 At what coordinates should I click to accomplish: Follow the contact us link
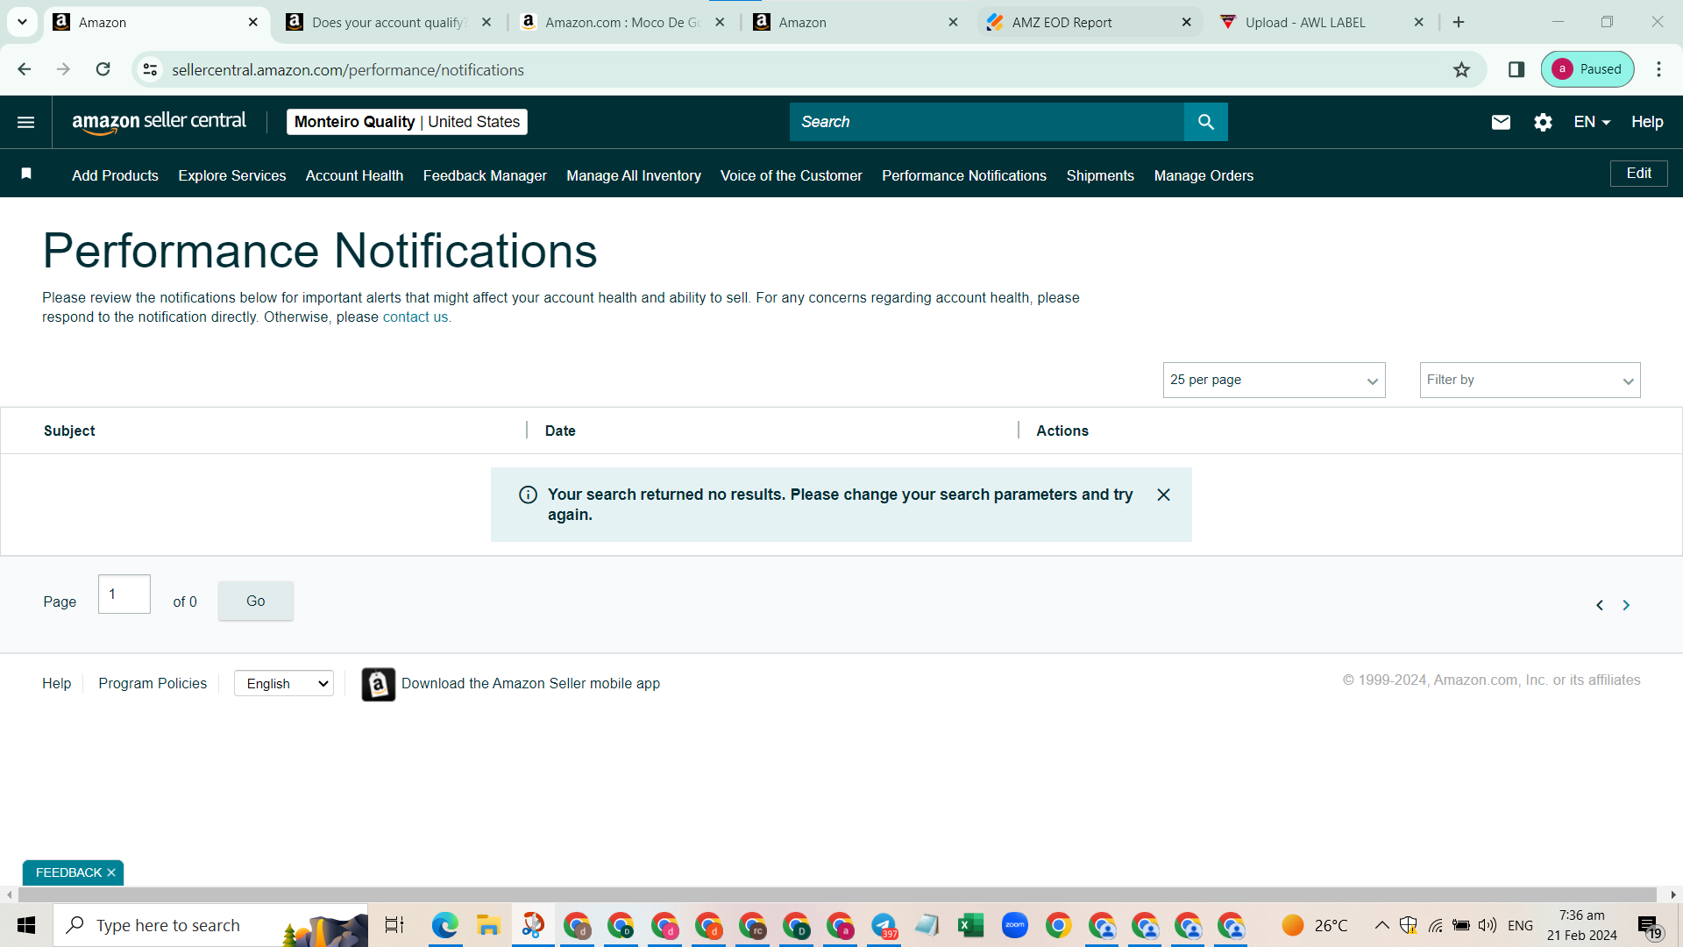pyautogui.click(x=415, y=317)
